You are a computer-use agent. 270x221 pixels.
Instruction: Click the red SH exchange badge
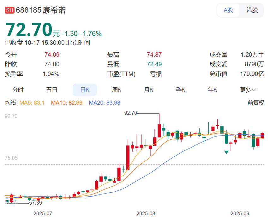[x=10, y=10]
